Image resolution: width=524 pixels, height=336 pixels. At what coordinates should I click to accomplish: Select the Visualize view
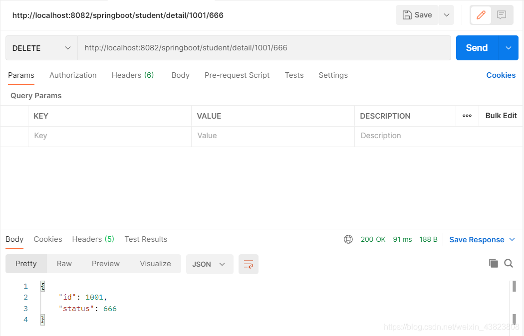click(155, 264)
